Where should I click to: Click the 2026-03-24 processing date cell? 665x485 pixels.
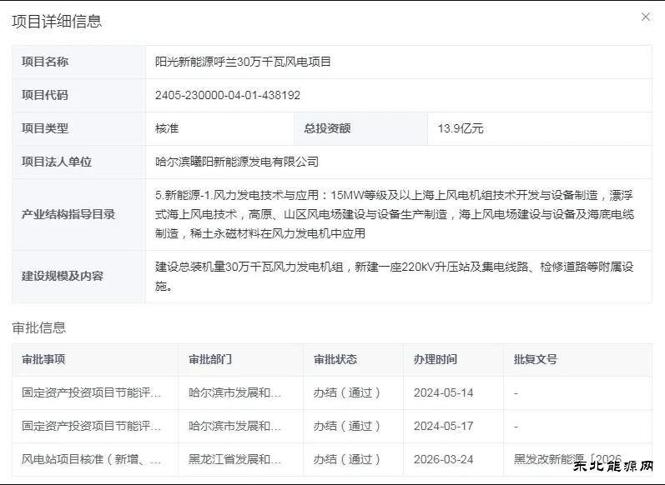click(443, 459)
